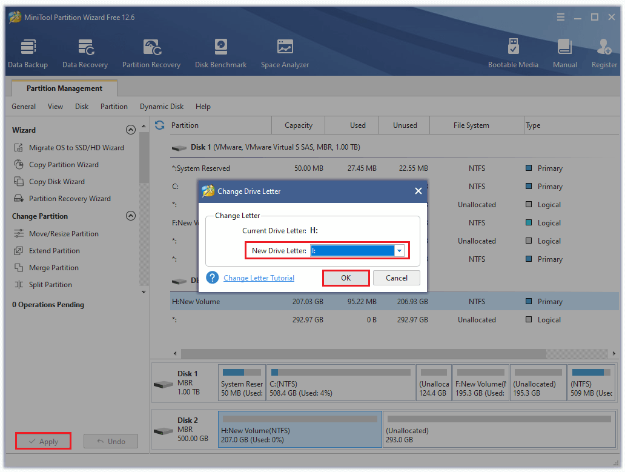Confirm with the OK button
Image resolution: width=625 pixels, height=472 pixels.
click(x=346, y=278)
